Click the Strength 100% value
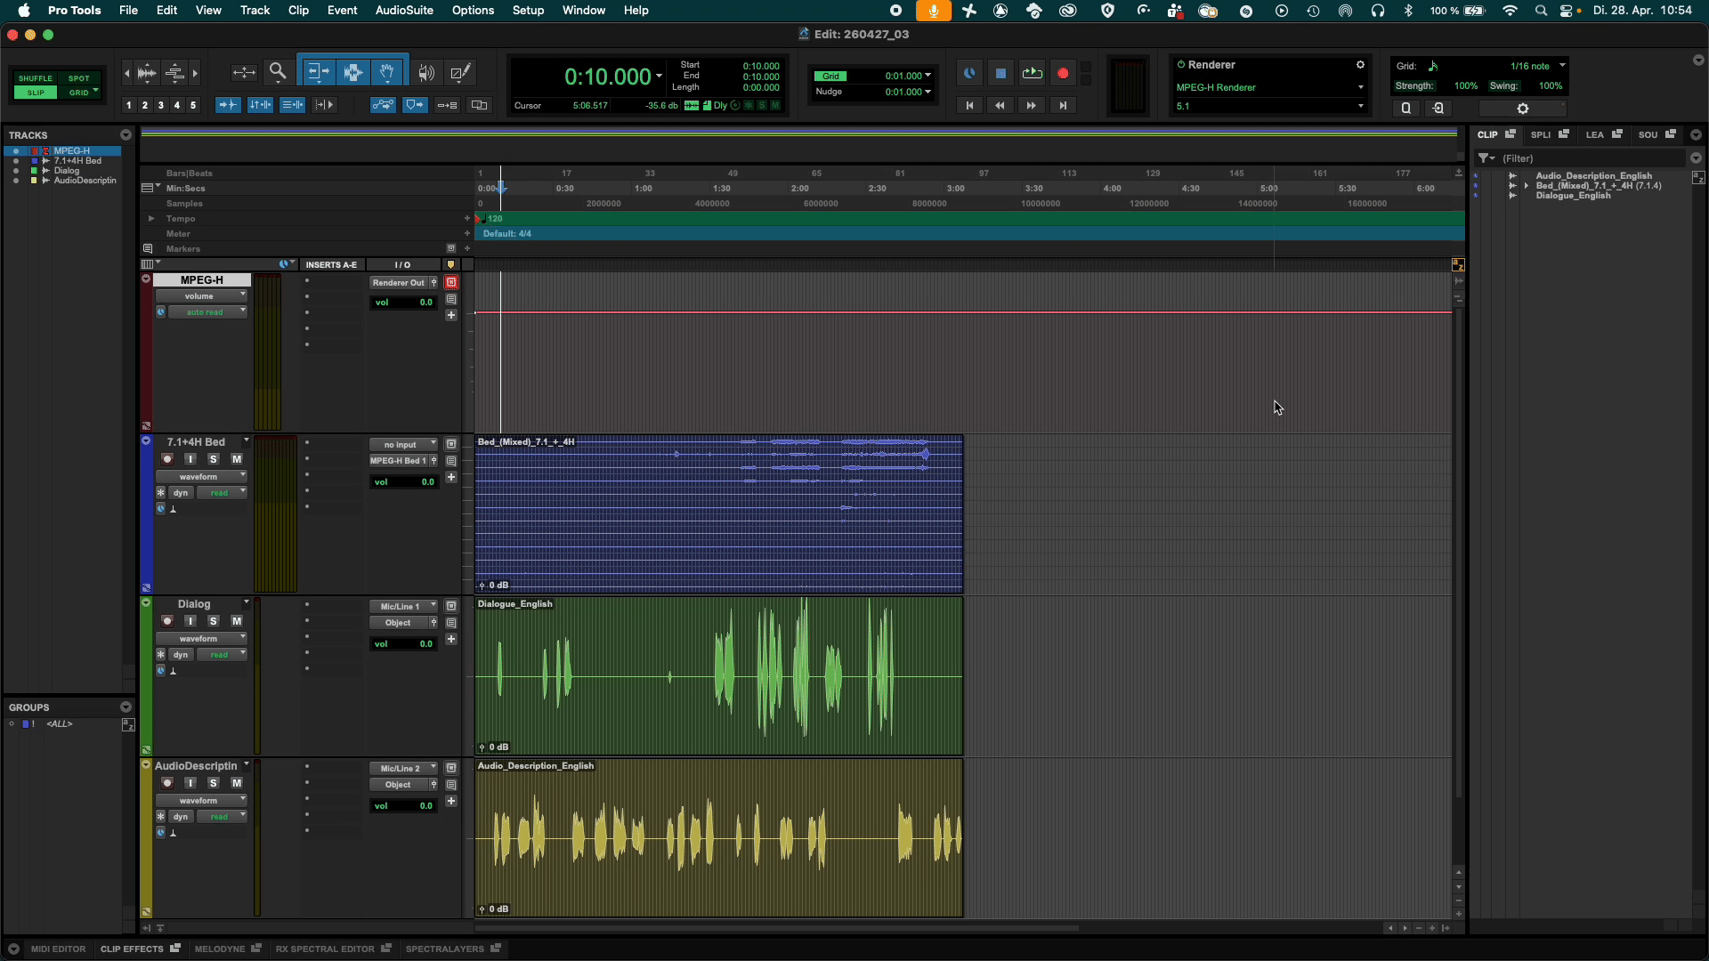1709x961 pixels. [x=1465, y=86]
